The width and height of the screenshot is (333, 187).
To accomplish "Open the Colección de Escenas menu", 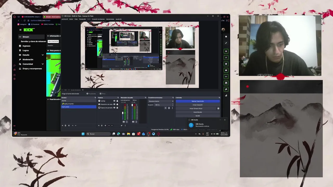I will 98,19.
